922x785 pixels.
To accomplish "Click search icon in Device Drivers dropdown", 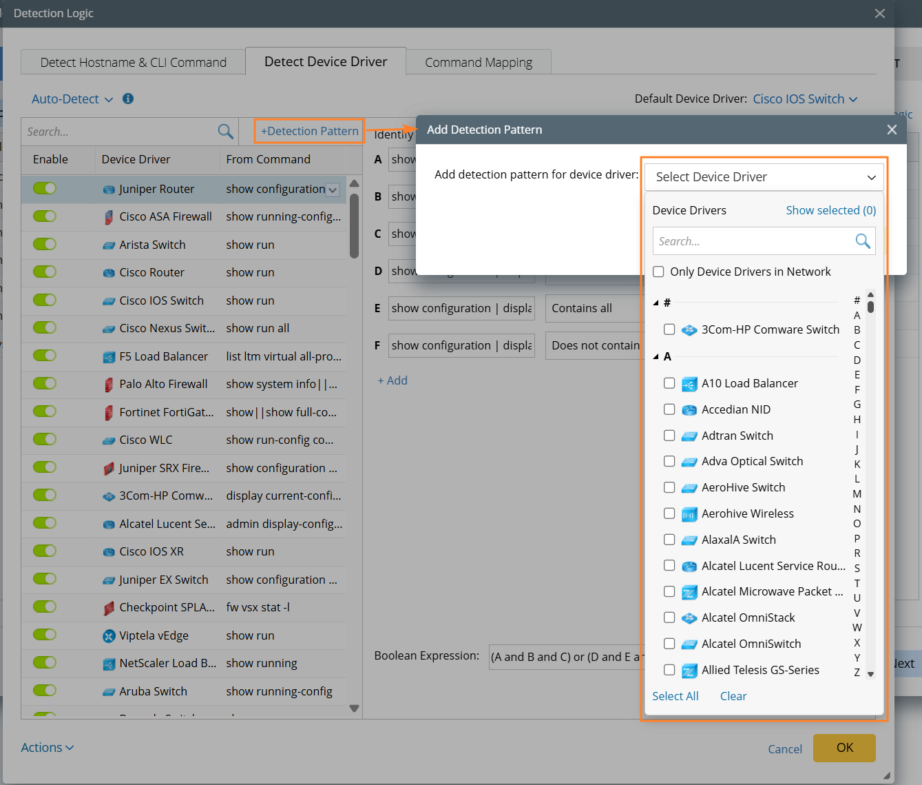I will [862, 241].
